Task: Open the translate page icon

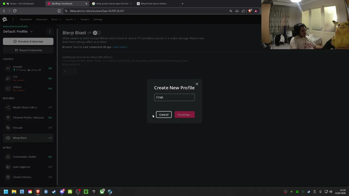Action: click(x=231, y=11)
